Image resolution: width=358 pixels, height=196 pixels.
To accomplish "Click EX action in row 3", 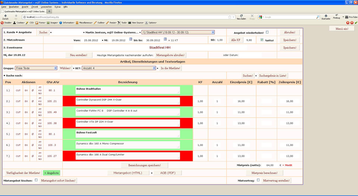I will (x=26, y=112).
